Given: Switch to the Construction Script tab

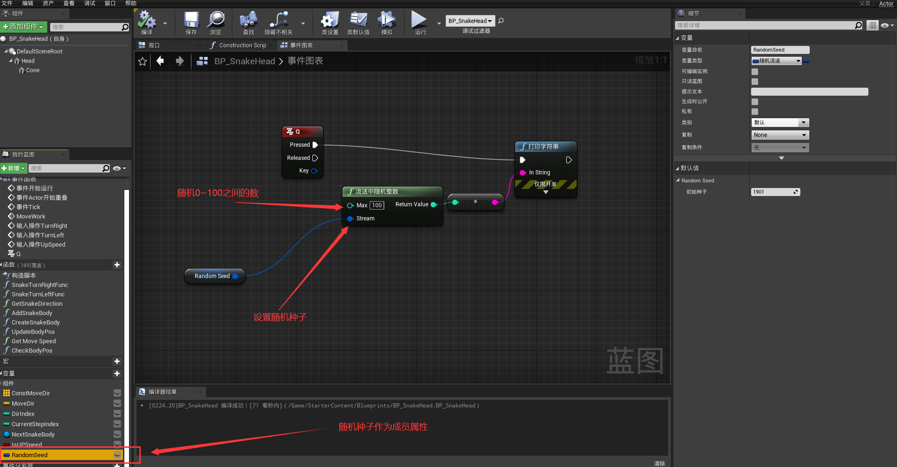Looking at the screenshot, I should tap(242, 45).
